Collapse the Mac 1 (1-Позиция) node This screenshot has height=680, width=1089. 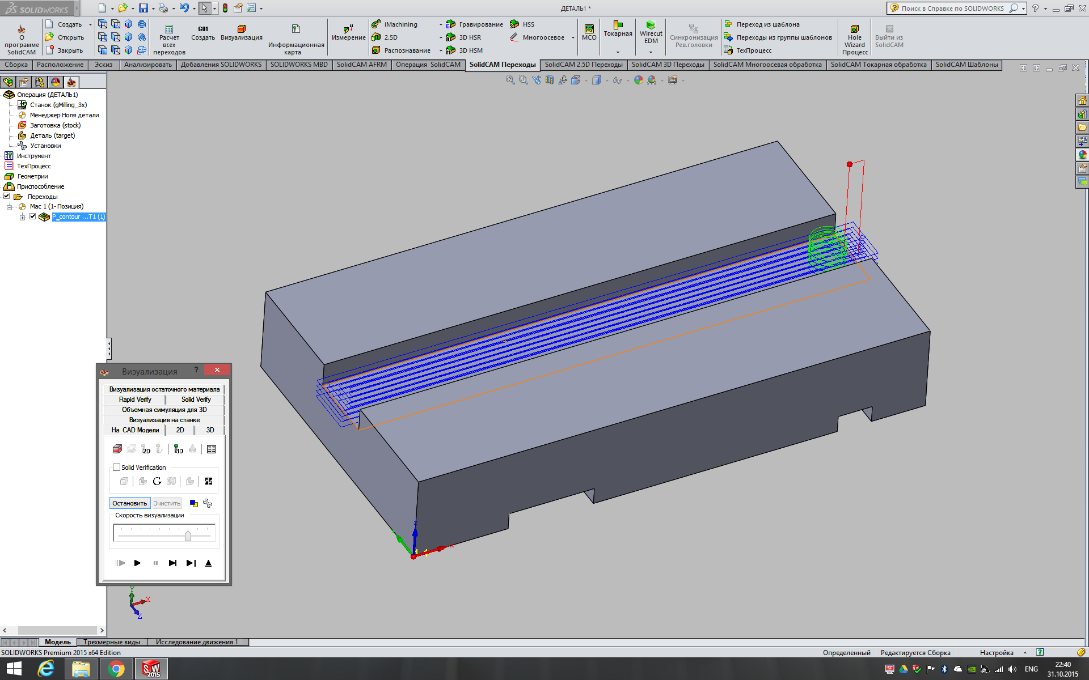[x=9, y=207]
